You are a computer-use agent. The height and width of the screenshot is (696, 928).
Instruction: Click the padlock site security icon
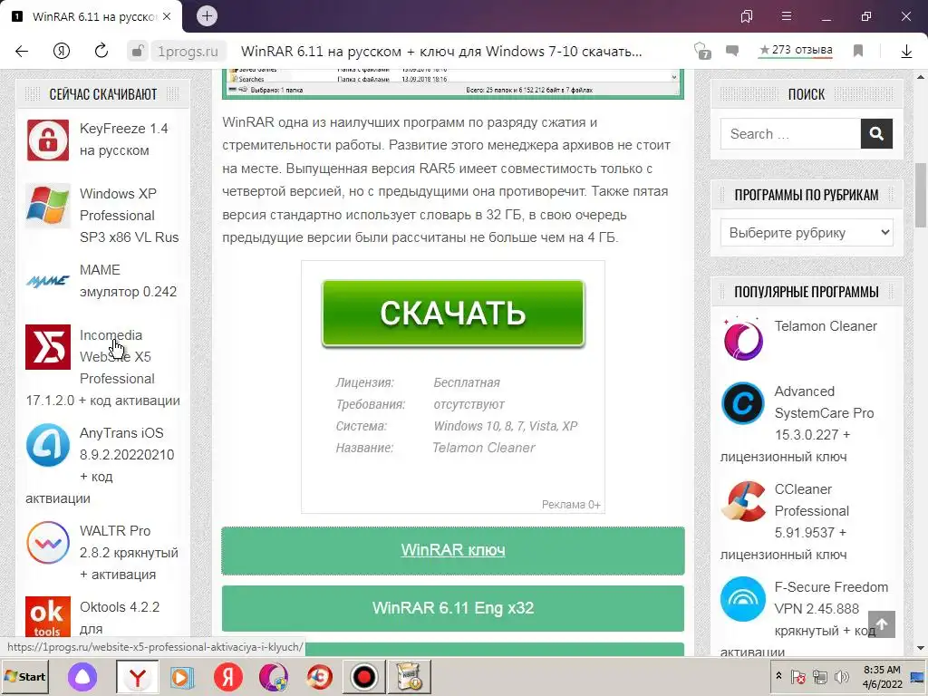137,51
